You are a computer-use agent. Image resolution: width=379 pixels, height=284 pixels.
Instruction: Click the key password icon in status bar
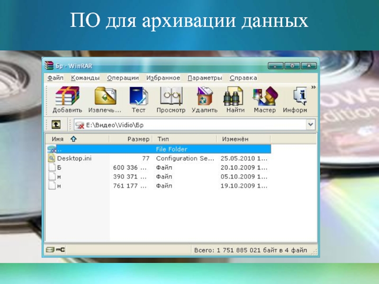(61, 249)
